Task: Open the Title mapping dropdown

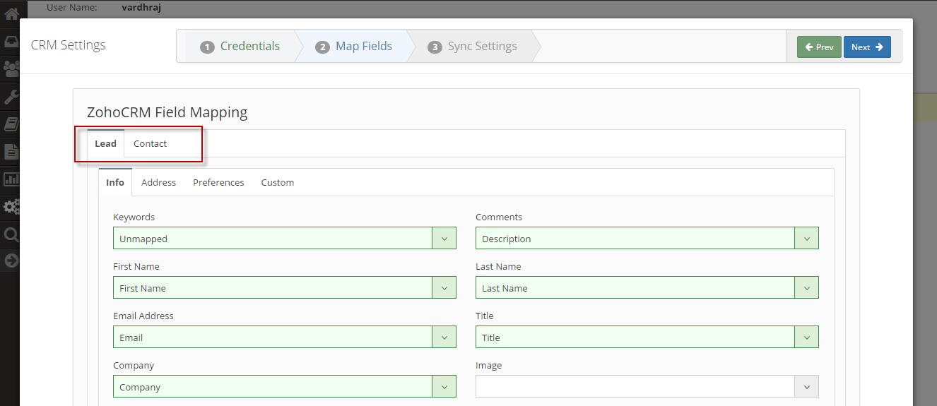Action: (647, 338)
